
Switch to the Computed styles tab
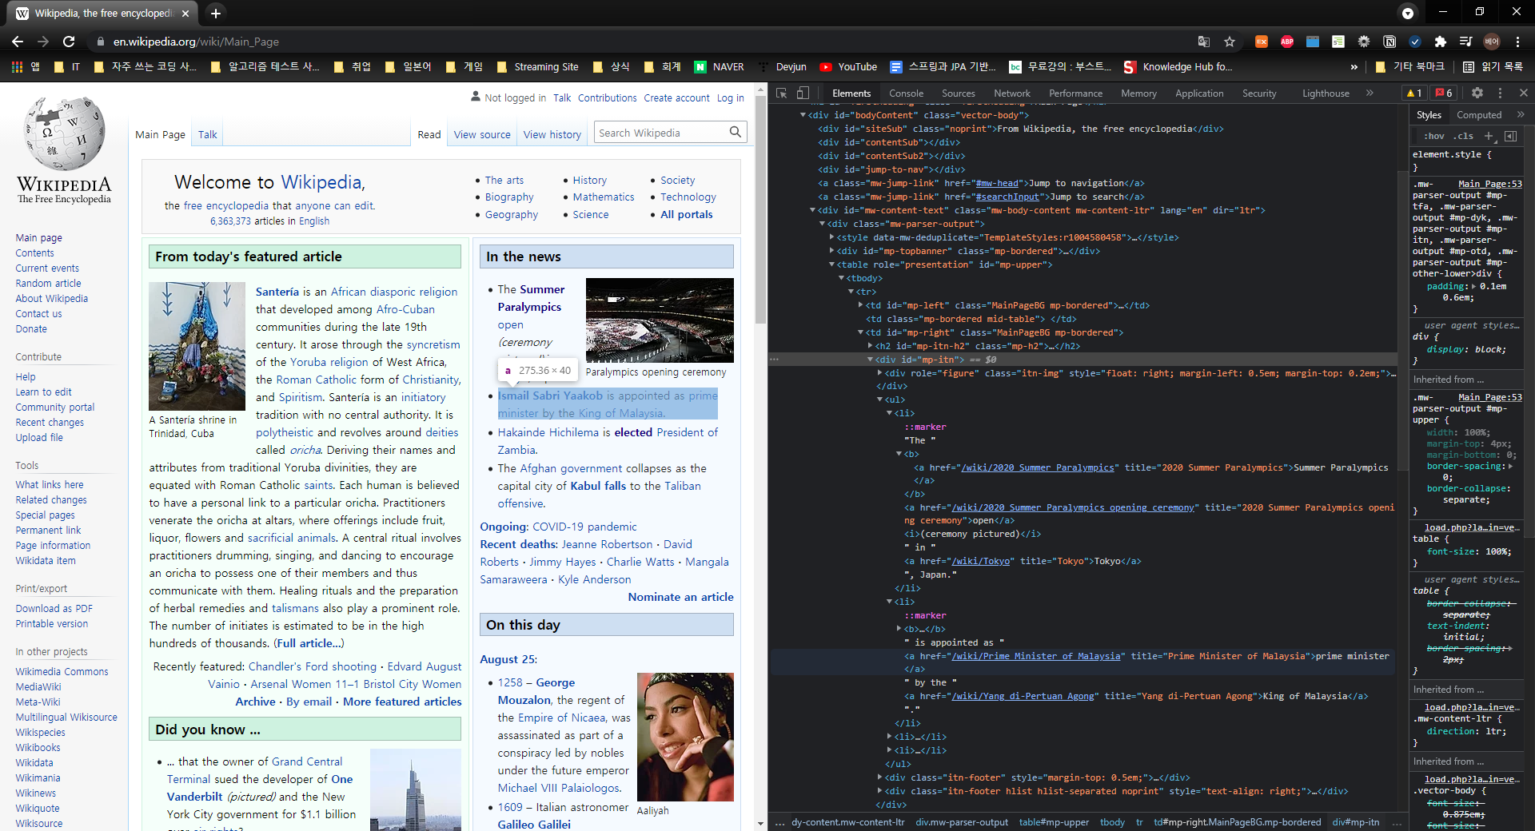[x=1479, y=115]
